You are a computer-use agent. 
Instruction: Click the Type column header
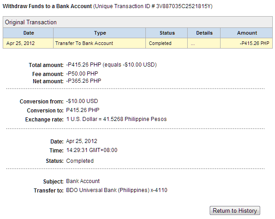click(99, 33)
